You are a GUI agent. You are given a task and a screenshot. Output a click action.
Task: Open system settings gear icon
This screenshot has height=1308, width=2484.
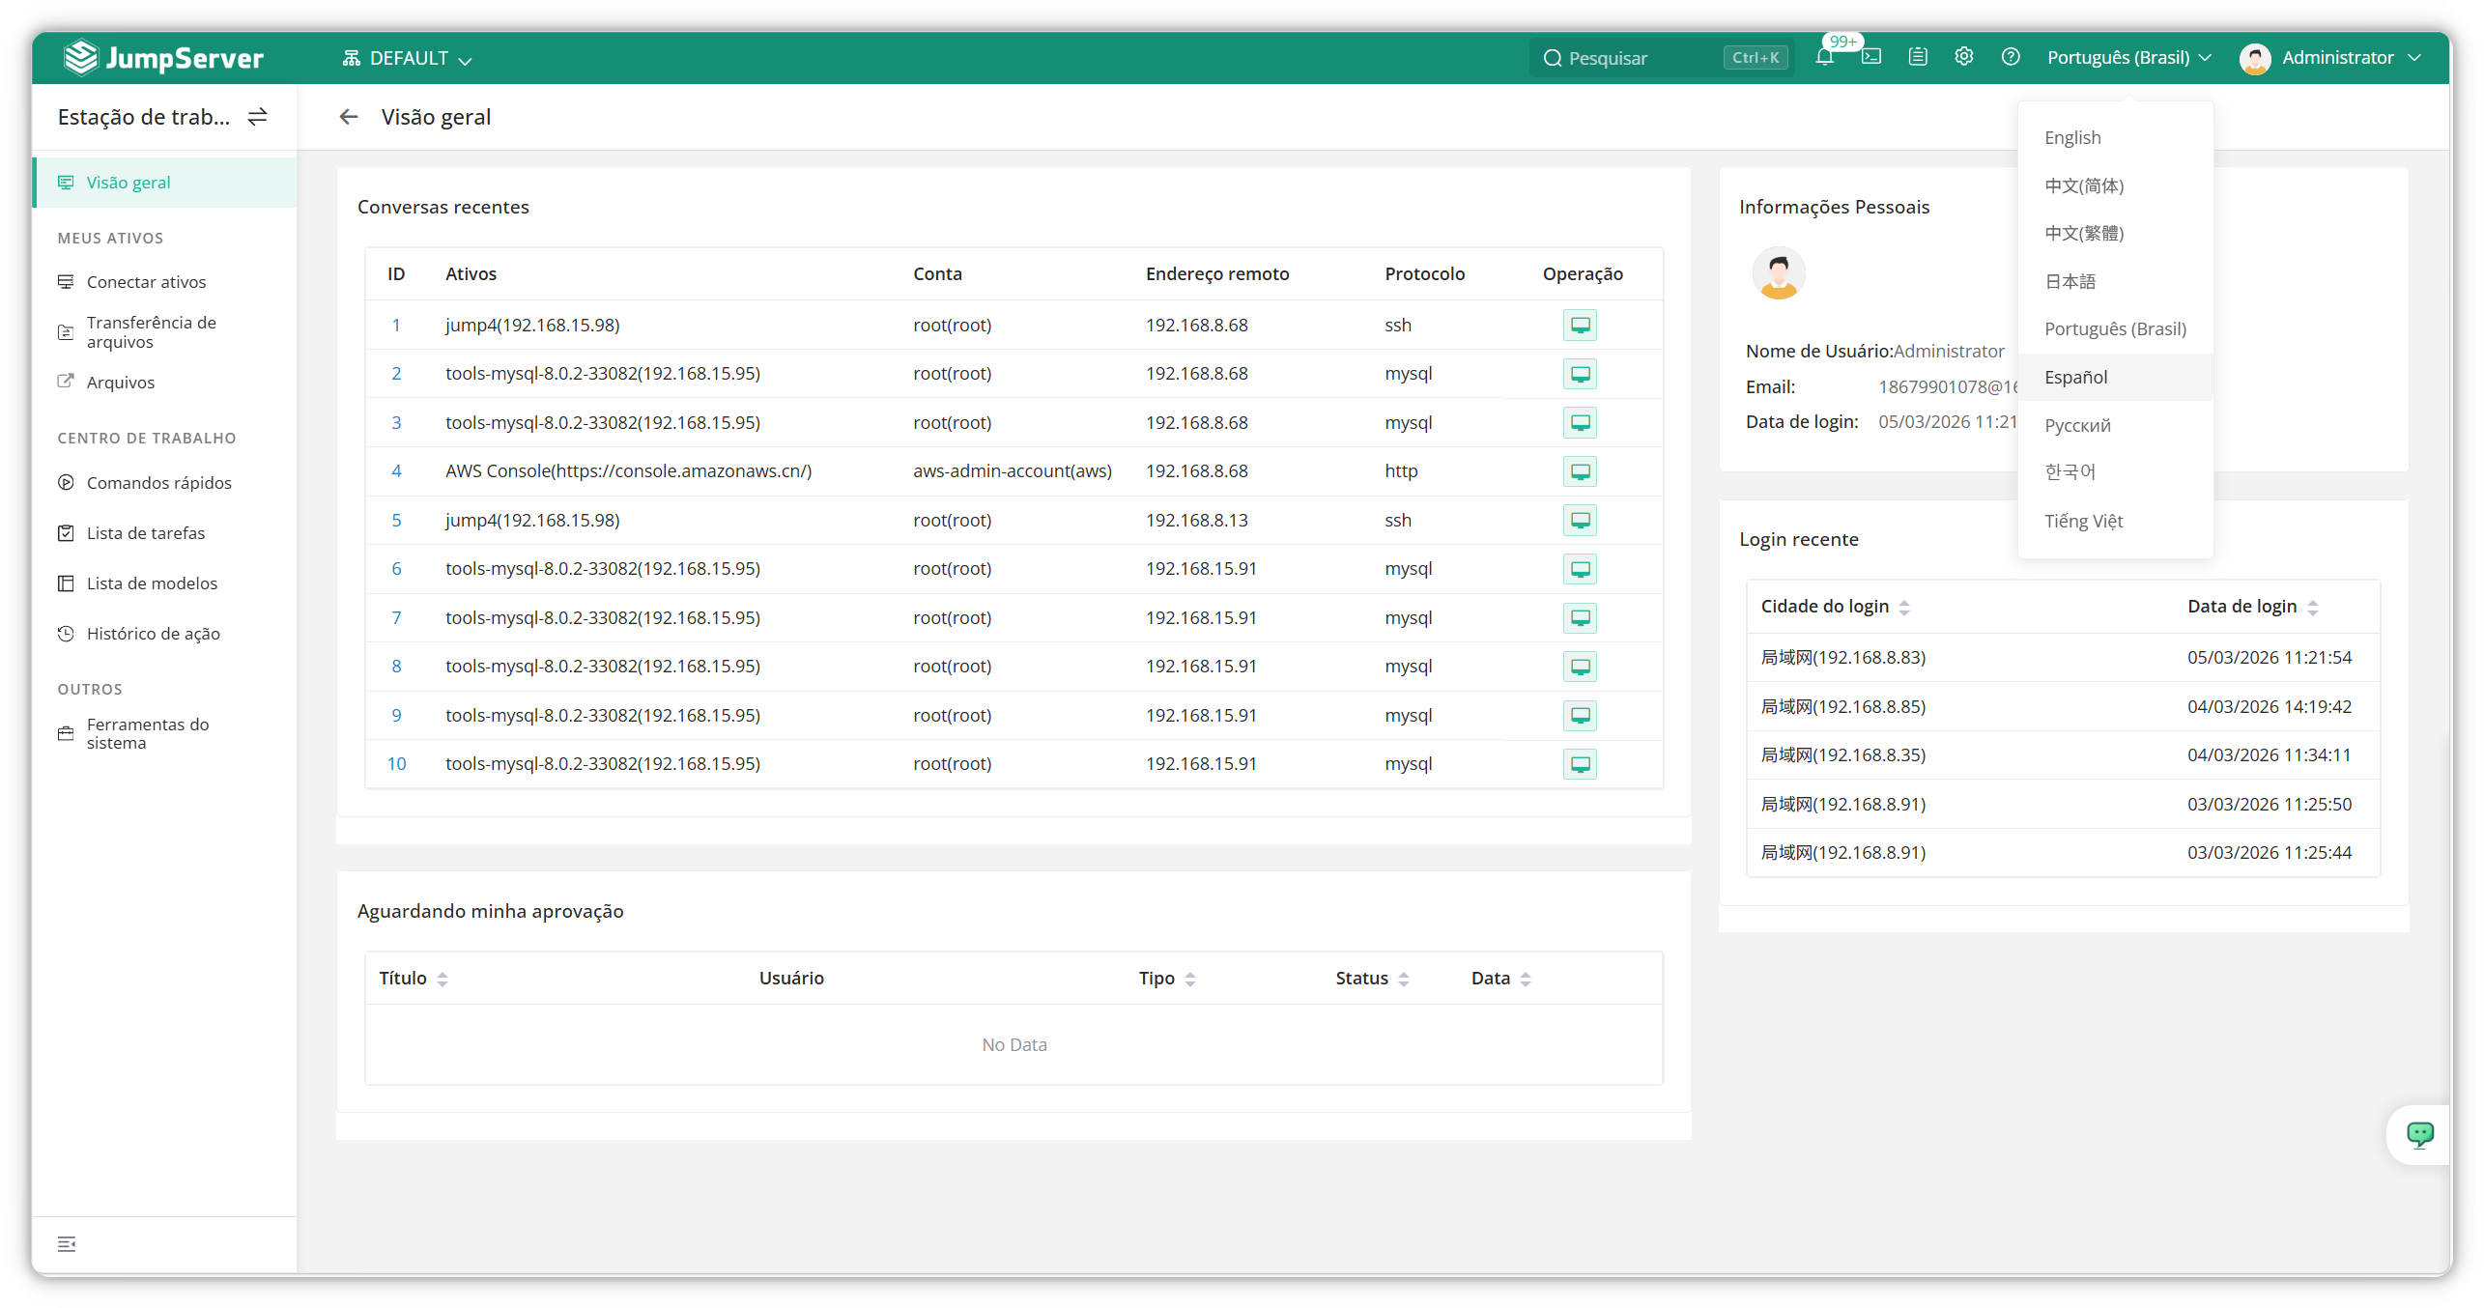[1964, 57]
